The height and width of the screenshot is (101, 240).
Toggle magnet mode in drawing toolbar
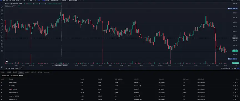(x=2, y=37)
